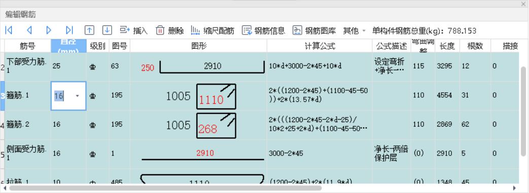Select row named 箍筋.2
Image resolution: width=529 pixels, height=193 pixels.
pos(28,125)
